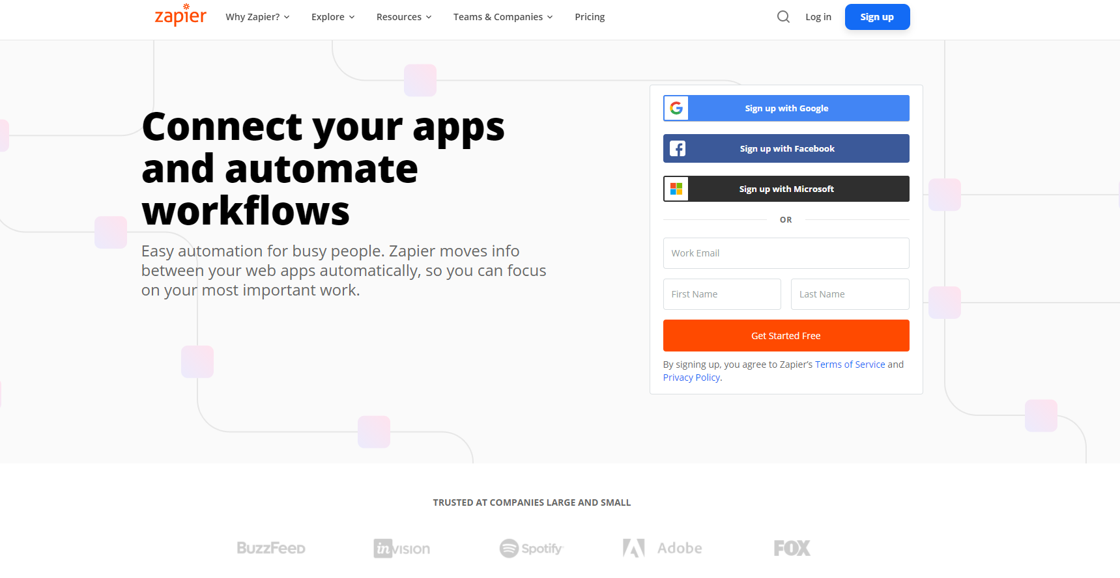Click the blue Sign up button
Viewport: 1120px width, 578px height.
(x=877, y=17)
